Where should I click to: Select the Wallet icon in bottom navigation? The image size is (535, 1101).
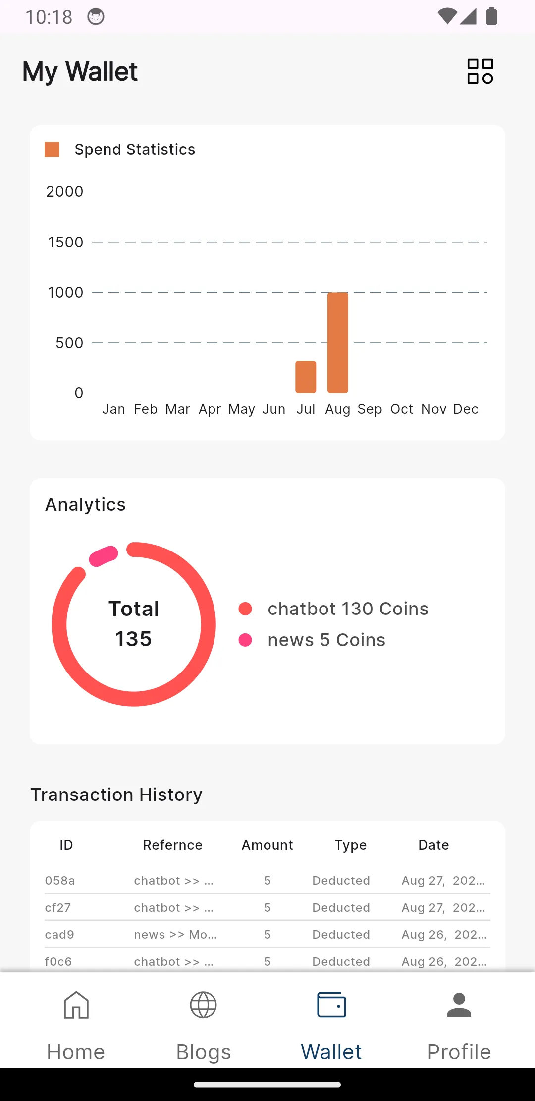coord(331,1005)
